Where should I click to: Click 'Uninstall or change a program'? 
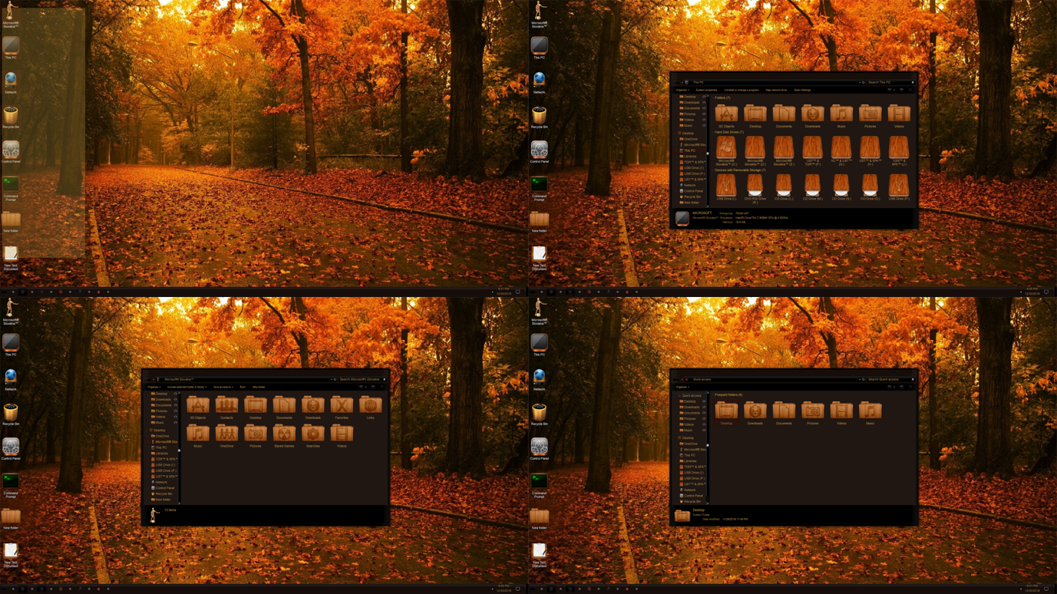point(741,90)
